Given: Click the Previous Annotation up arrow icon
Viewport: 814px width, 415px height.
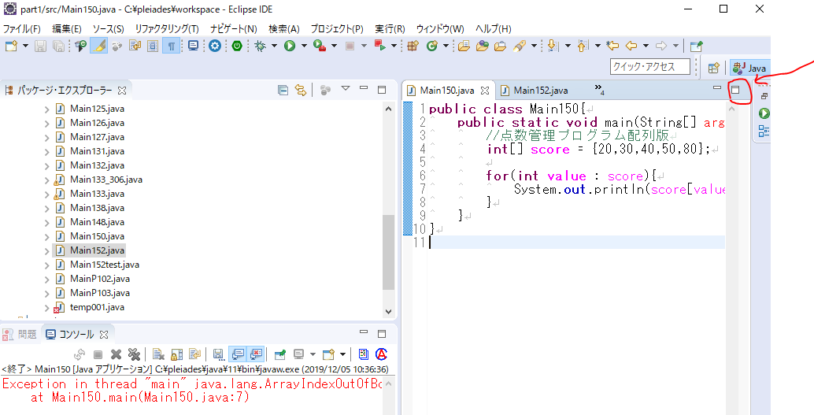Looking at the screenshot, I should pyautogui.click(x=583, y=46).
